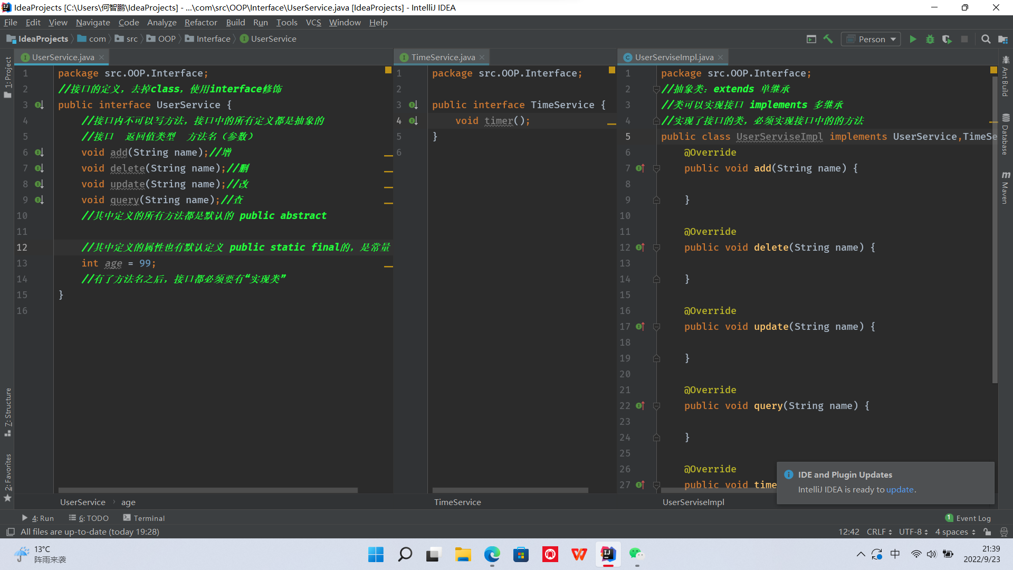Open the Person run configuration dropdown
The width and height of the screenshot is (1013, 570).
[871, 39]
